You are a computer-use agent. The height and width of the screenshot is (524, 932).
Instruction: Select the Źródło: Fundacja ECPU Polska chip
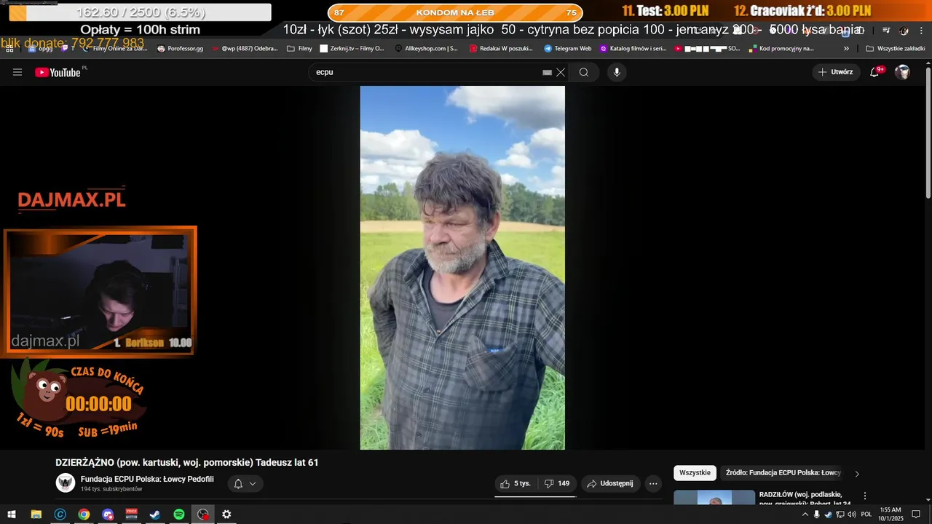coord(783,473)
